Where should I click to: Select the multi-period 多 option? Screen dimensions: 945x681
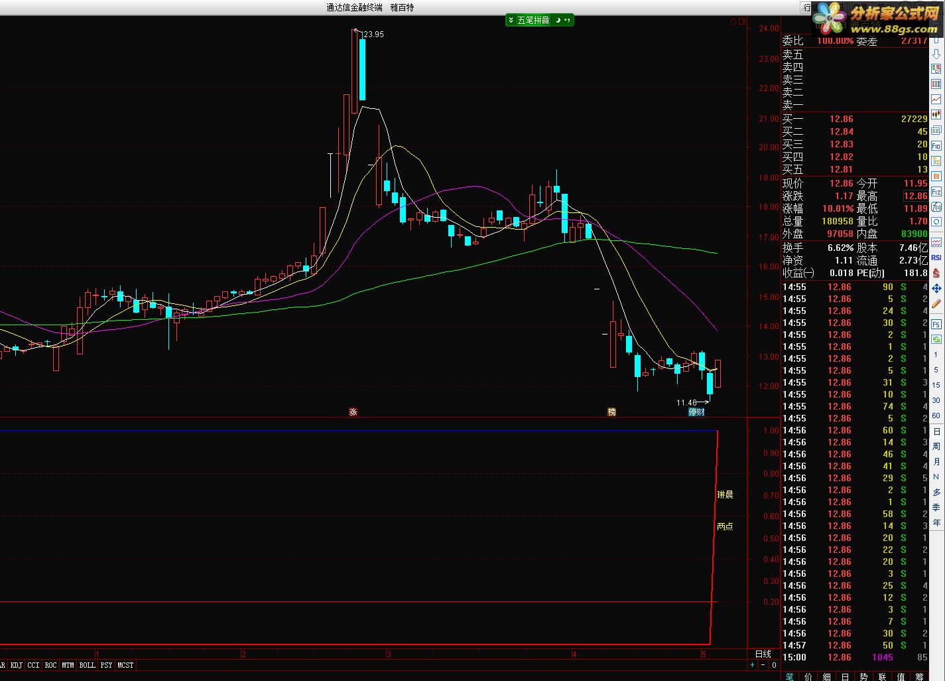click(x=936, y=492)
